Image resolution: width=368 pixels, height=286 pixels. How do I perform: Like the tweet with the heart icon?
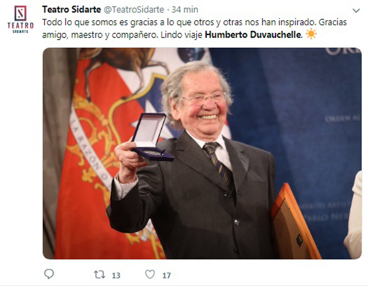tap(150, 274)
